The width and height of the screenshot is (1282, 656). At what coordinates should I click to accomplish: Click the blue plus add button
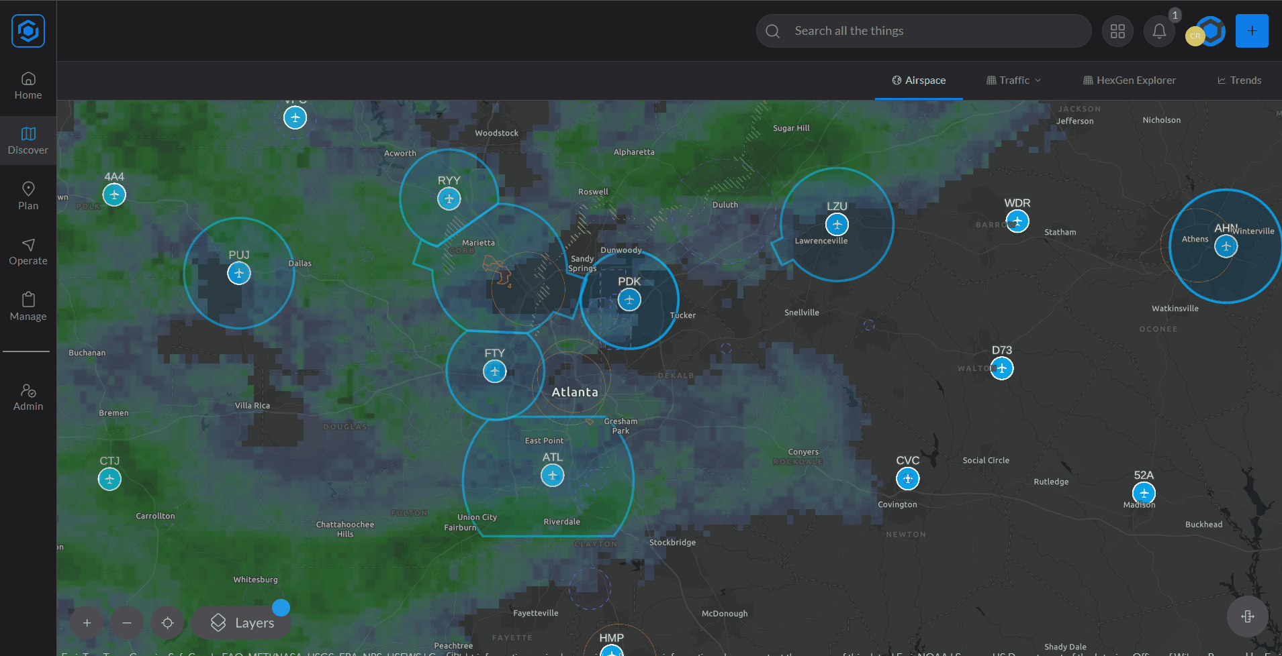[1252, 31]
